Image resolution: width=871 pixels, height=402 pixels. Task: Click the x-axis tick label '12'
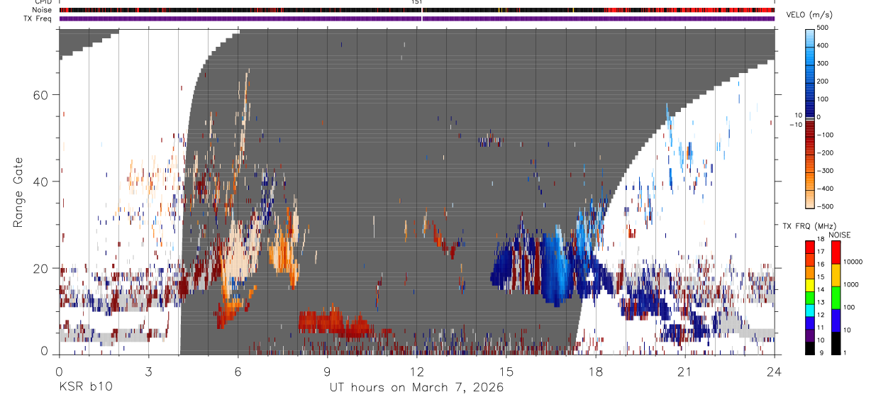(416, 371)
